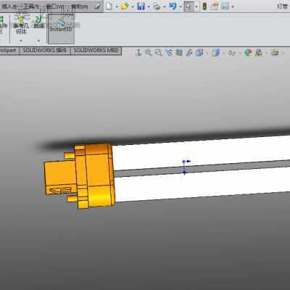The width and height of the screenshot is (290, 290).
Task: Click the Hide/Show Items glasses icon
Action: point(231,53)
